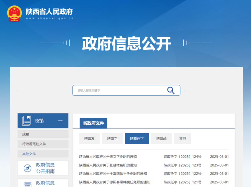
Task: Click the 省政府文件 section header
Action: (94, 123)
